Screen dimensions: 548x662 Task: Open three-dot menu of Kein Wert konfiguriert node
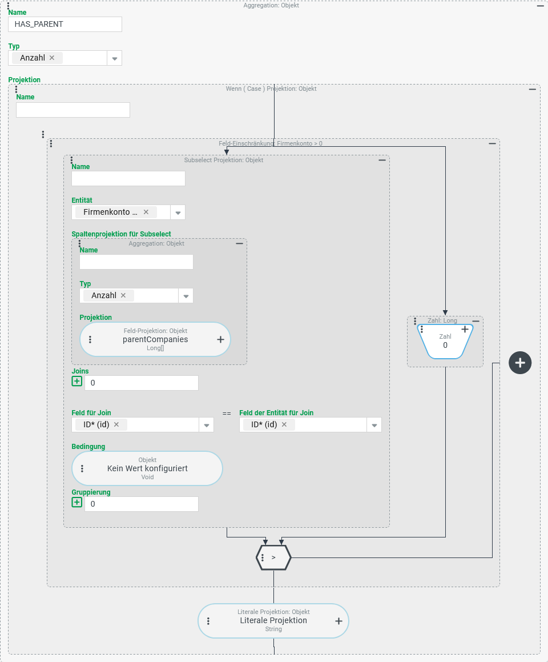click(82, 468)
